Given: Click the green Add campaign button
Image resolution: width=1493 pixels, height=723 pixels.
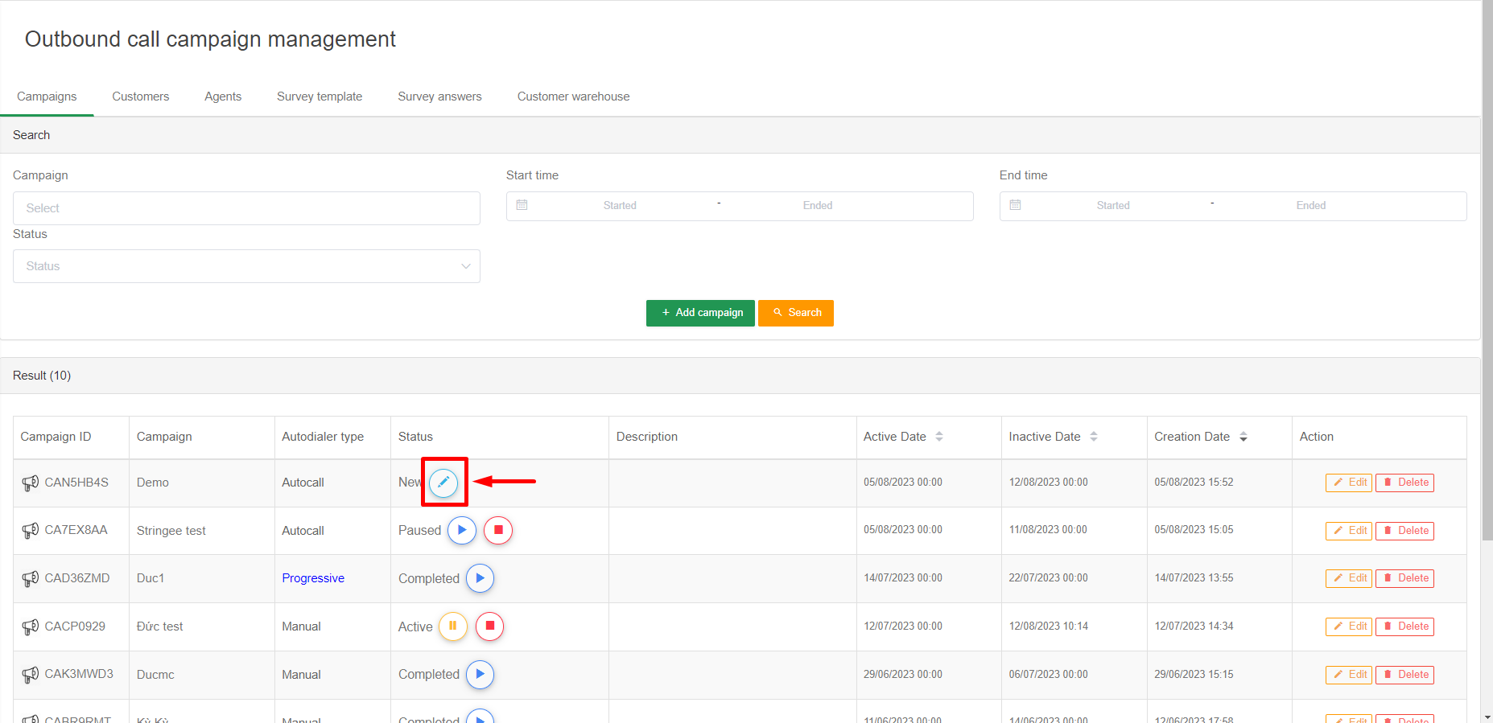Looking at the screenshot, I should tap(700, 313).
